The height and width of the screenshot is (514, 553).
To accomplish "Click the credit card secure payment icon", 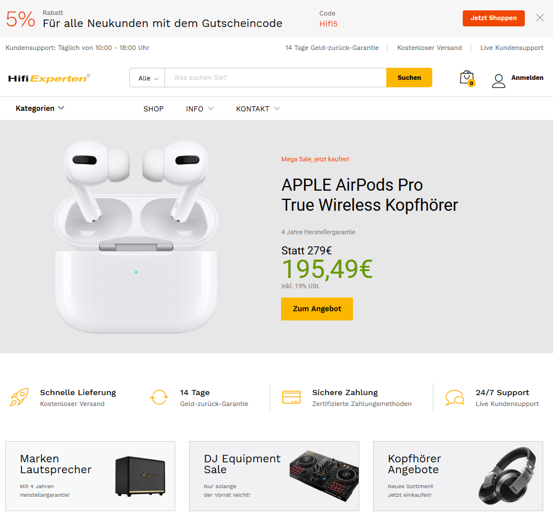I will tap(291, 397).
